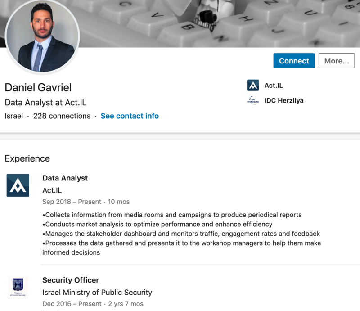Screen dimensions: 360x311
Task: Click the Israel Ministry of Public Security emblem
Action: click(18, 287)
